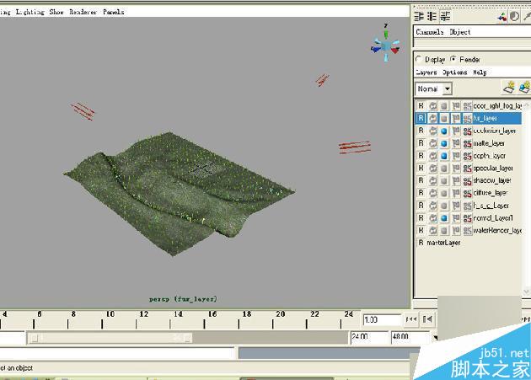Screen dimensions: 531x380
Task: Click the material override sphere on matte_layer
Action: [444, 143]
